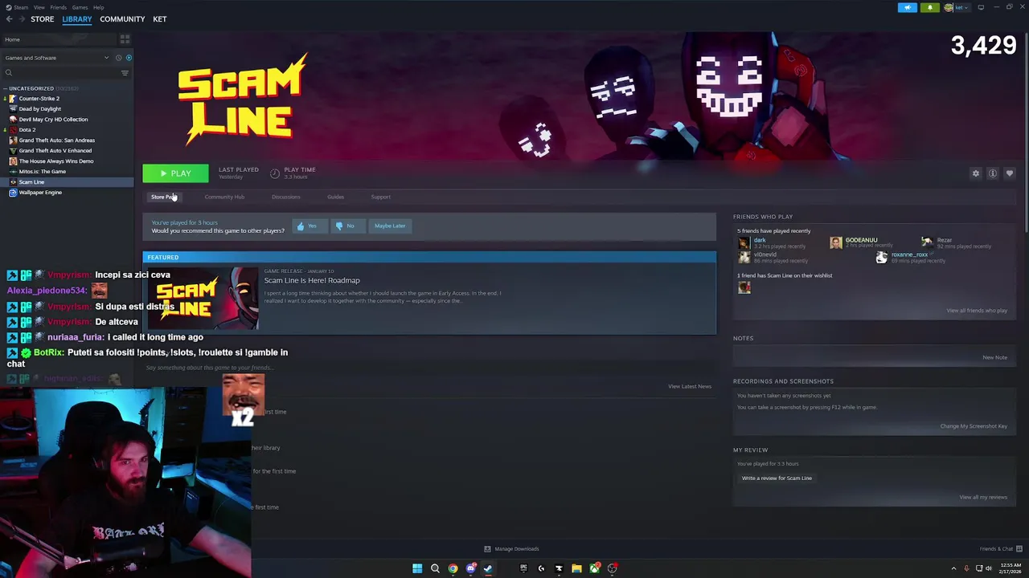This screenshot has width=1029, height=578.
Task: Open the Discussions tab
Action: coord(285,197)
